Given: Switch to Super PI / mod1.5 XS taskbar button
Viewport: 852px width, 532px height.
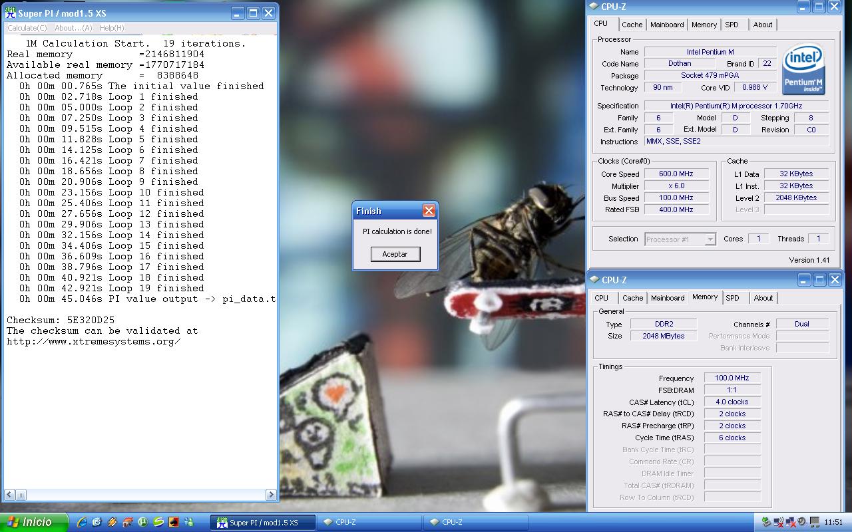Looking at the screenshot, I should [x=264, y=522].
